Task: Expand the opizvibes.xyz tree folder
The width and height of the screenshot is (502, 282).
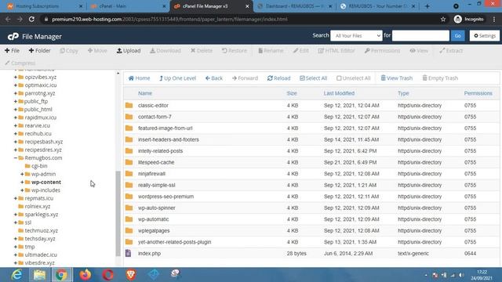Action: [16, 77]
